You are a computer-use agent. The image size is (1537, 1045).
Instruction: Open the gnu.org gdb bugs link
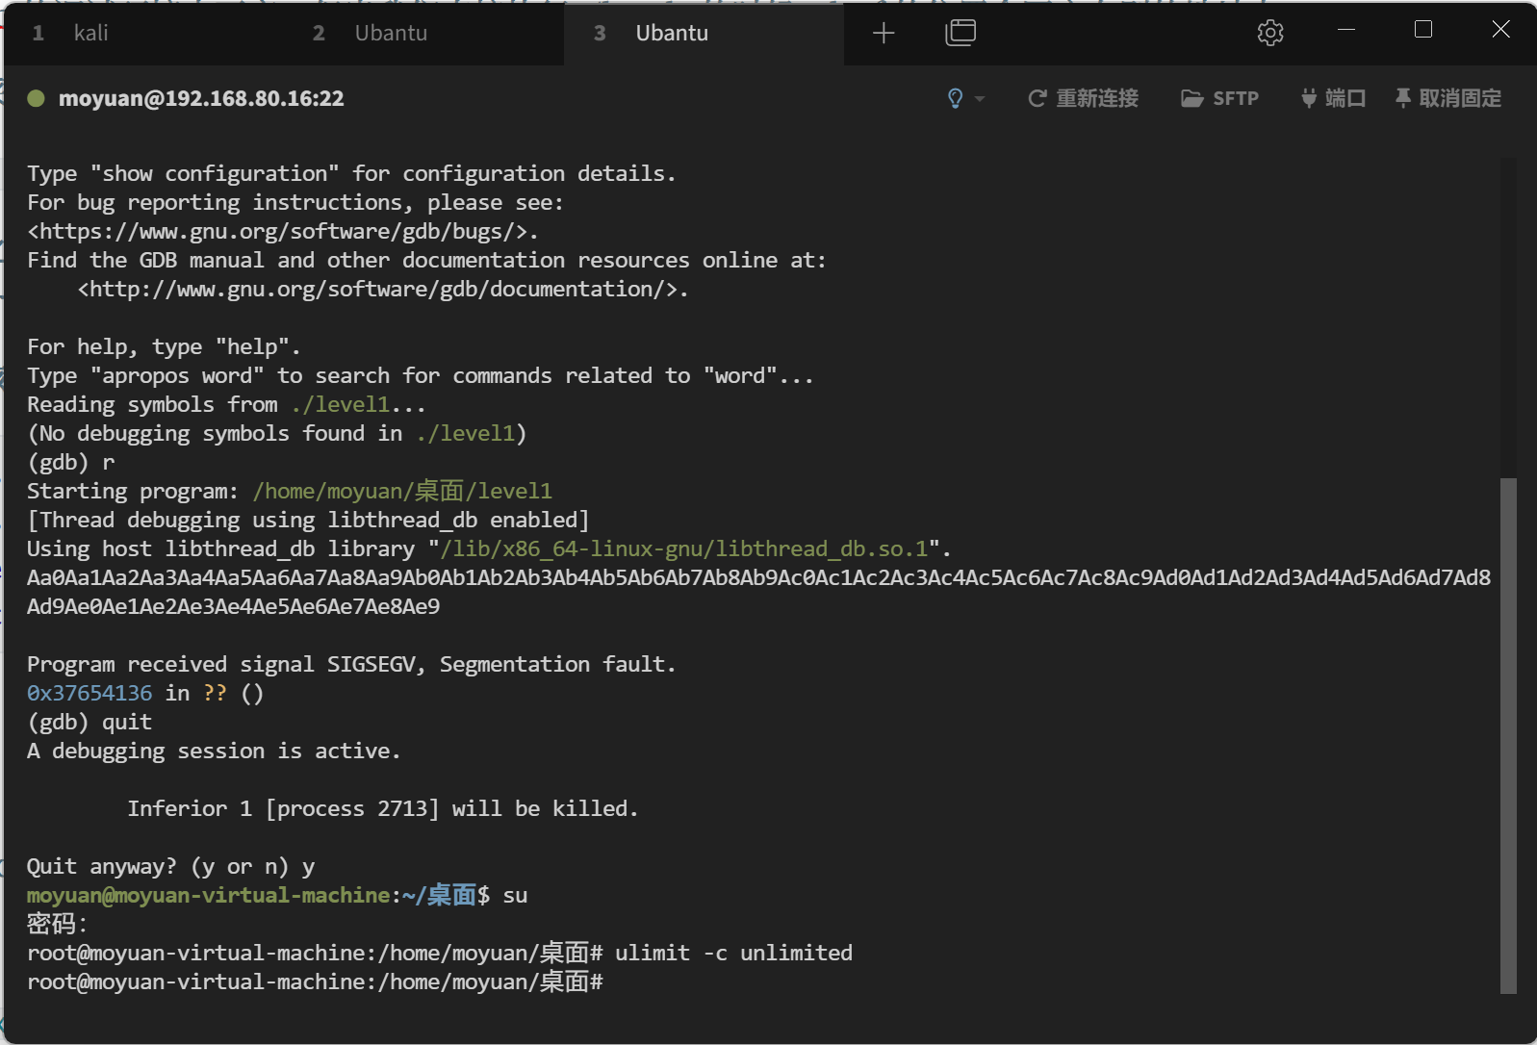[x=281, y=232]
